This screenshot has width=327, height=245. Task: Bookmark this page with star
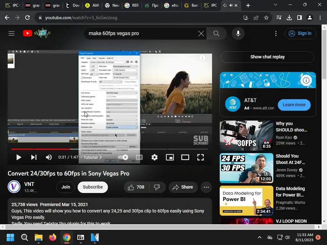point(266,18)
